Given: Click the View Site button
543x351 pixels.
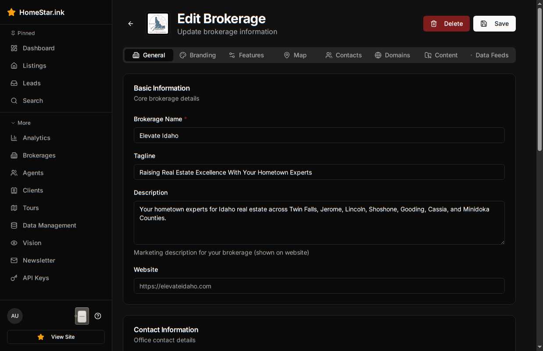Looking at the screenshot, I should pos(56,337).
